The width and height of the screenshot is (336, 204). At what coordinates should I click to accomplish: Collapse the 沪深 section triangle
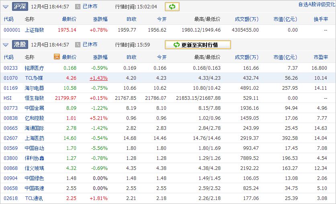pos(6,7)
